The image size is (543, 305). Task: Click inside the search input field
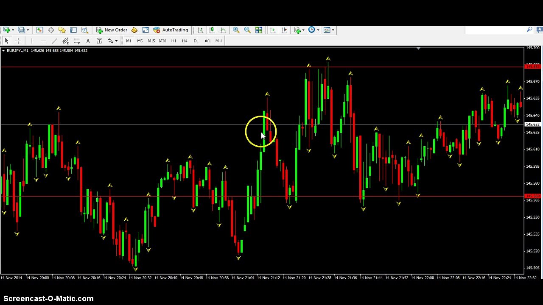495,30
